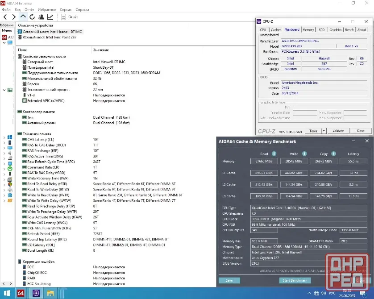Click the Forward navigation arrow
The height and width of the screenshot is (299, 374).
point(14,17)
